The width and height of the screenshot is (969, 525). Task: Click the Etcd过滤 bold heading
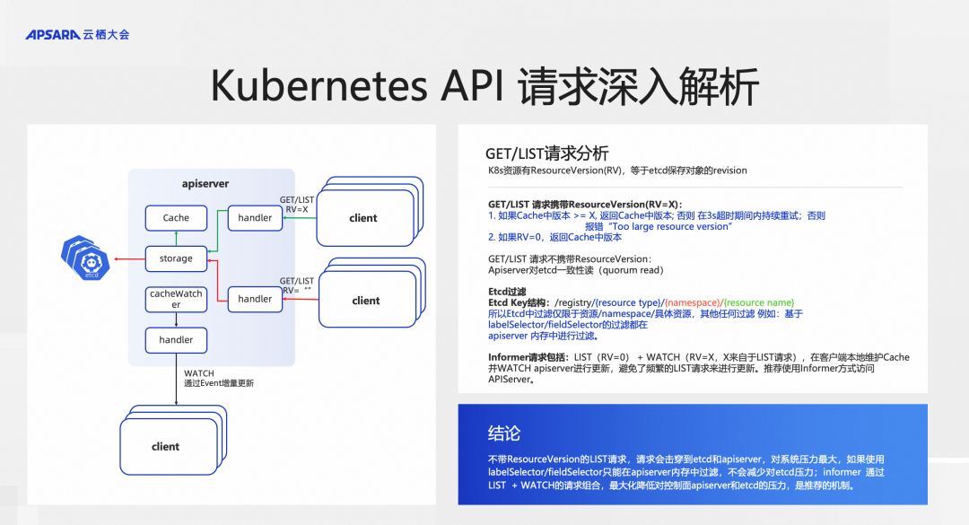pyautogui.click(x=507, y=292)
